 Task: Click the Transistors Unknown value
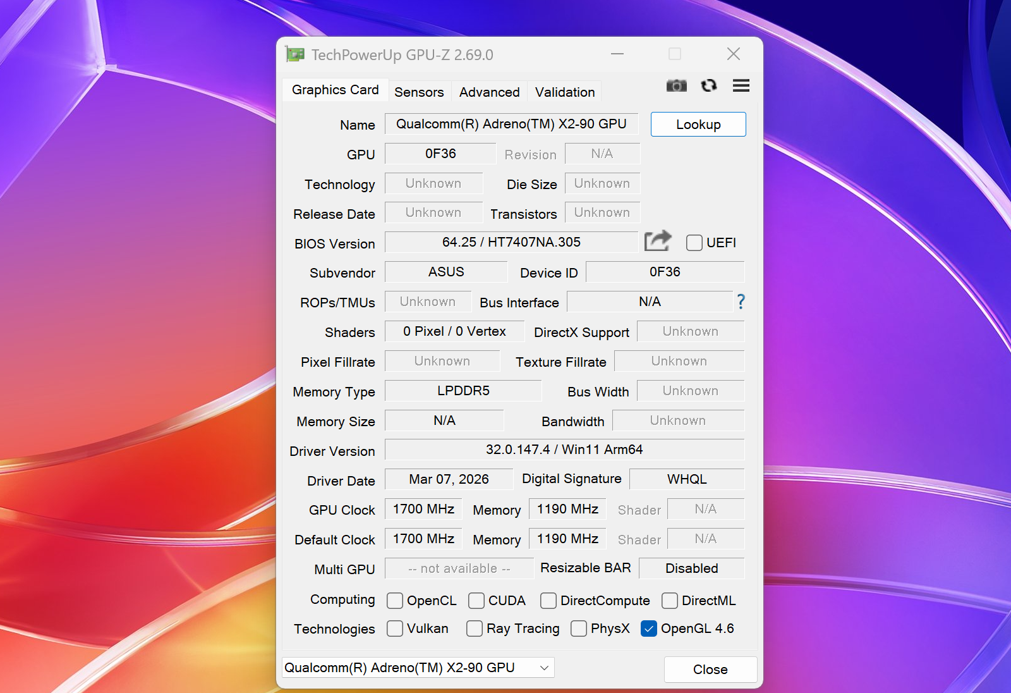(602, 212)
